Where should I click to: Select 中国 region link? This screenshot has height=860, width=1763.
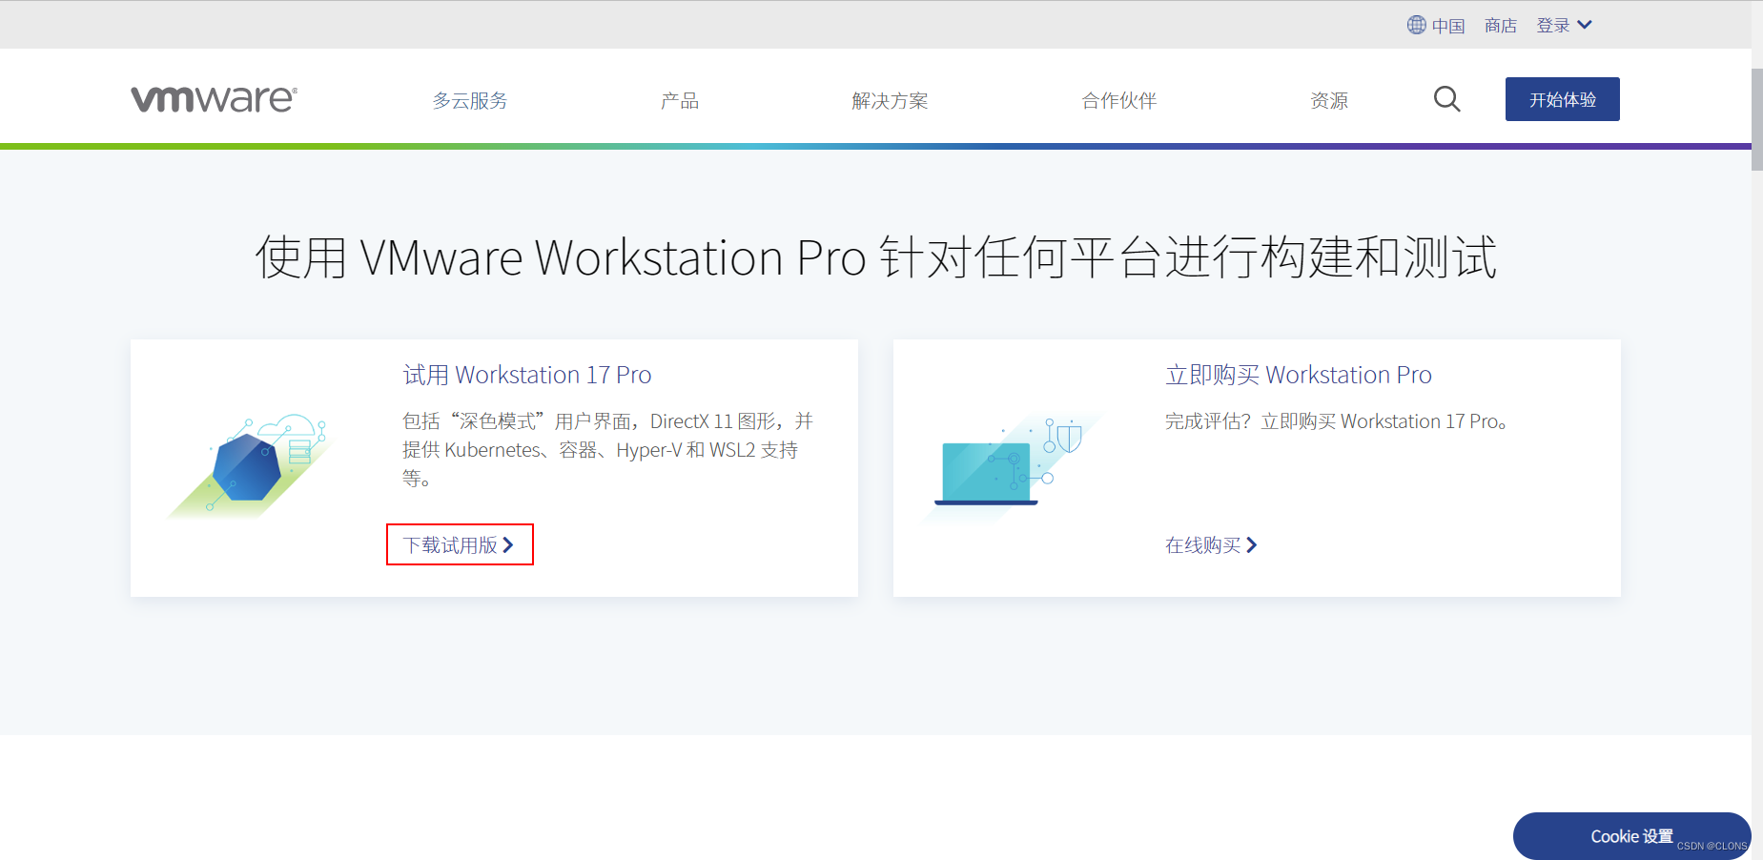(1447, 26)
